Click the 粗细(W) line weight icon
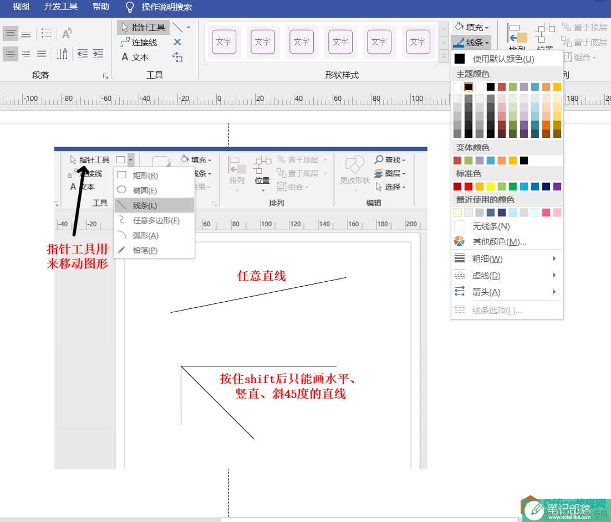This screenshot has height=522, width=611. pyautogui.click(x=460, y=259)
